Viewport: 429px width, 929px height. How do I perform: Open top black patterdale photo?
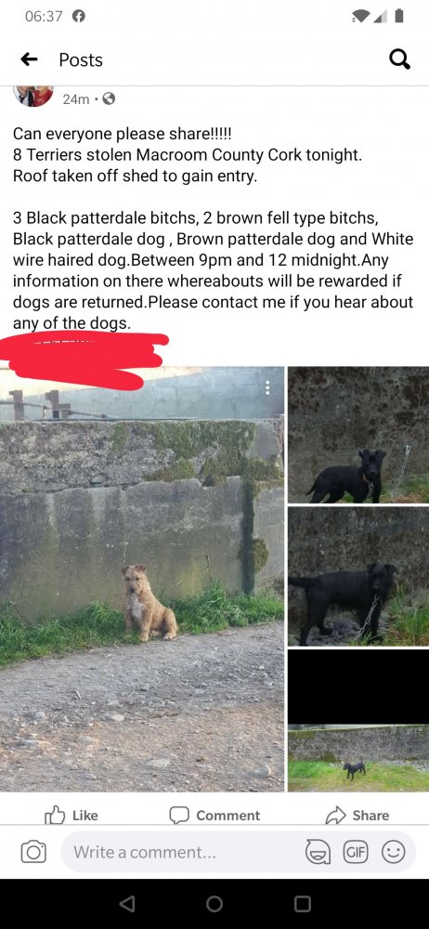(357, 434)
